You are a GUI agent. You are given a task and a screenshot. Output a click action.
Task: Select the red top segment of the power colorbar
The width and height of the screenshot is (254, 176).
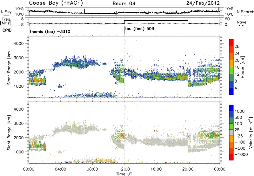point(231,43)
